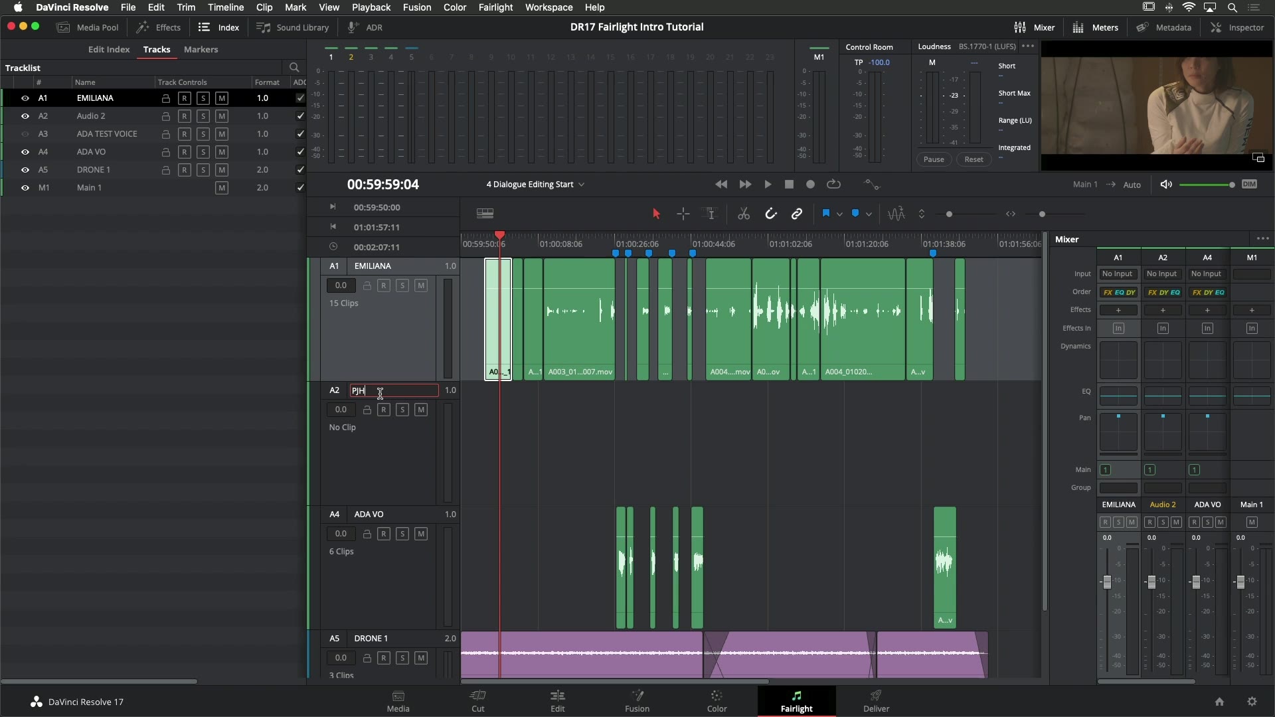Open A1 Input selector in Mixer
Screen dimensions: 1275x717
click(x=1118, y=274)
